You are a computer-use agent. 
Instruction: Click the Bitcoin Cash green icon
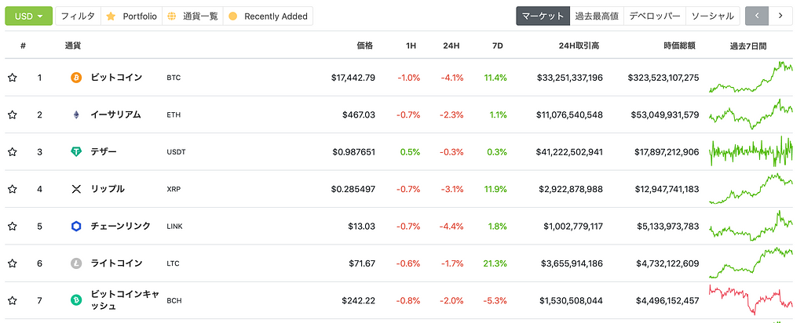76,300
